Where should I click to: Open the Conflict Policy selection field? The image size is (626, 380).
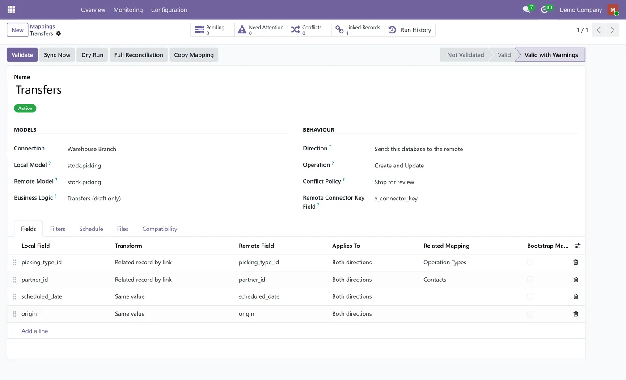476,182
